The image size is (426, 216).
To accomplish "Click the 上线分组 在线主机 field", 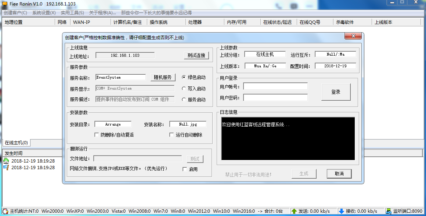I will (x=265, y=55).
